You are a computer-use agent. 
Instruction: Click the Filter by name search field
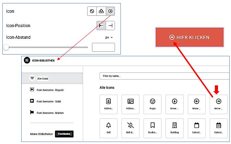164,76
